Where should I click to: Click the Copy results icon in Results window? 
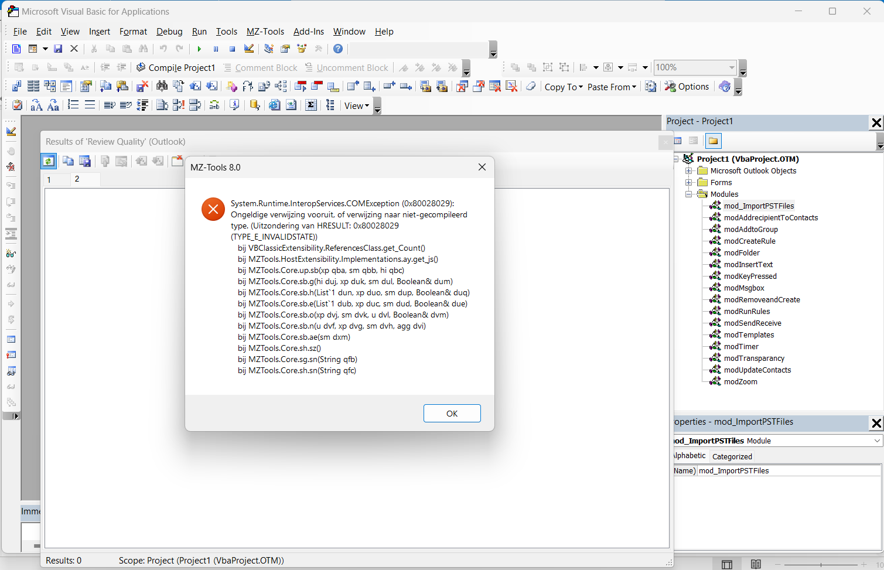tap(68, 161)
